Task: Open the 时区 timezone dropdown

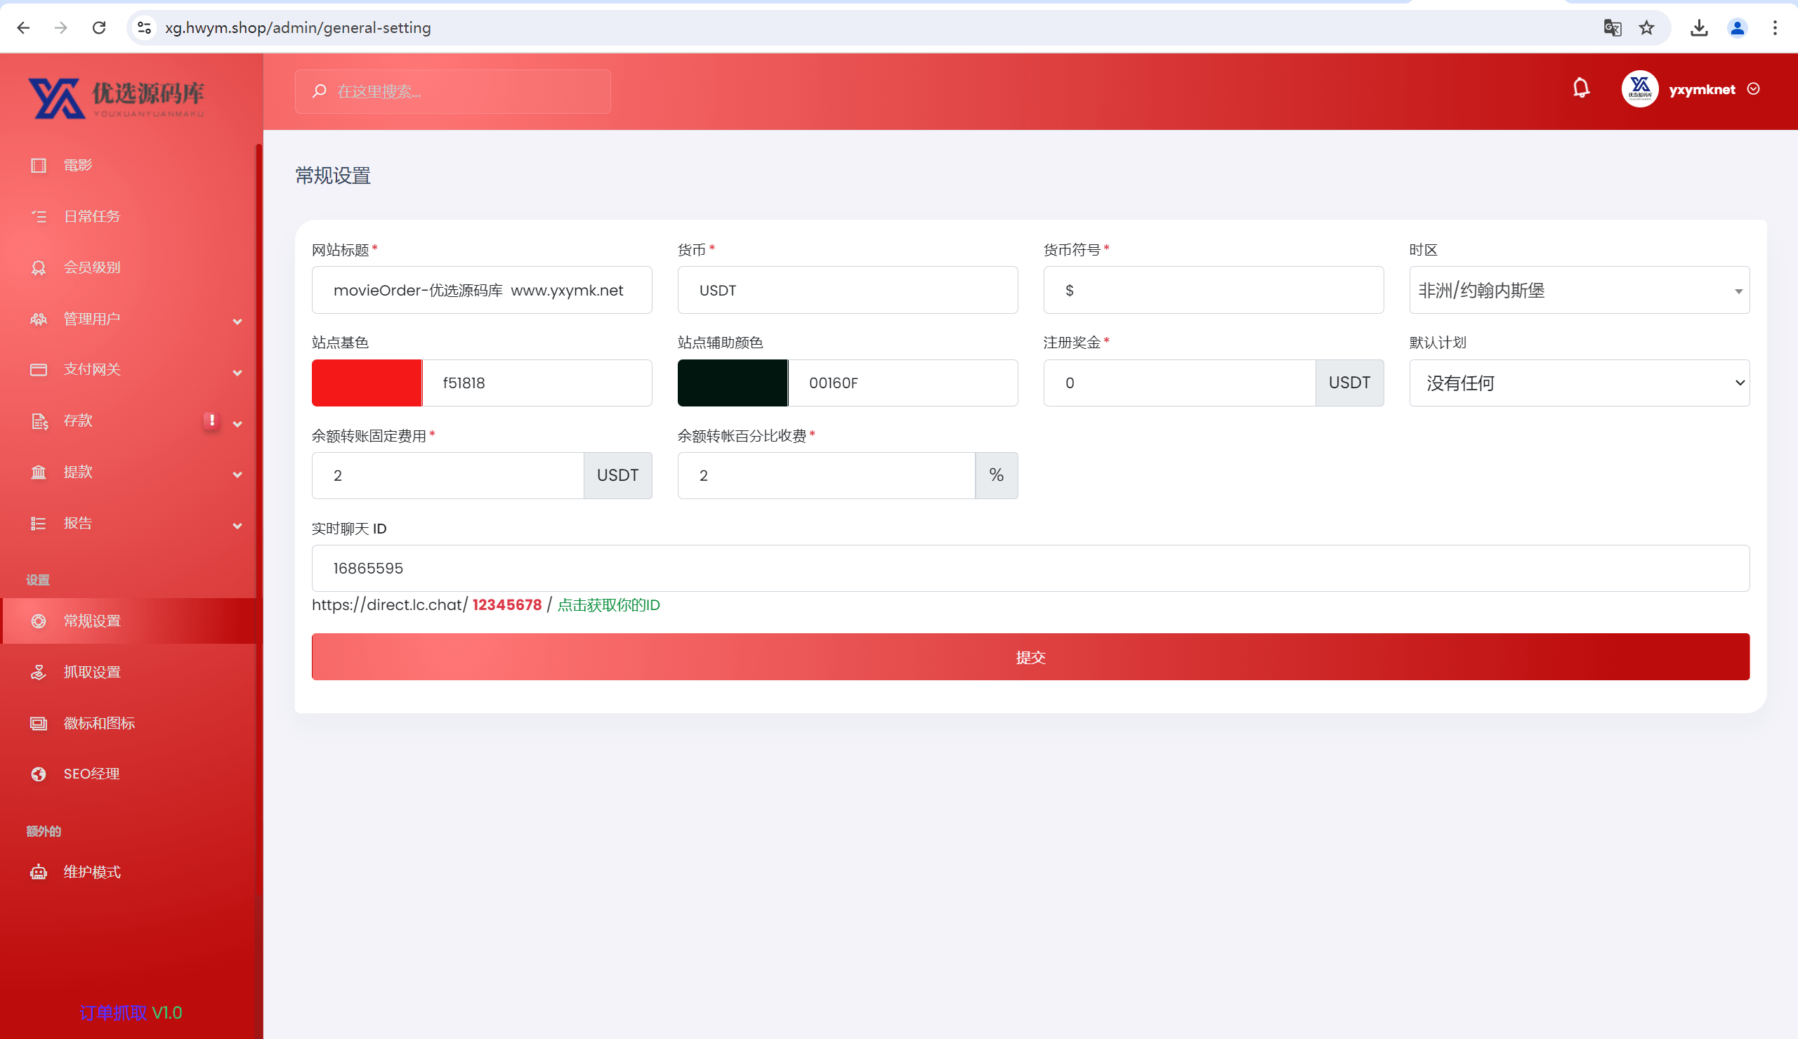Action: (x=1579, y=290)
